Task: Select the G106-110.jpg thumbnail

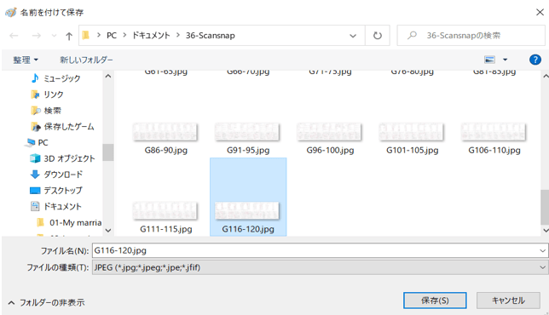Action: [494, 132]
